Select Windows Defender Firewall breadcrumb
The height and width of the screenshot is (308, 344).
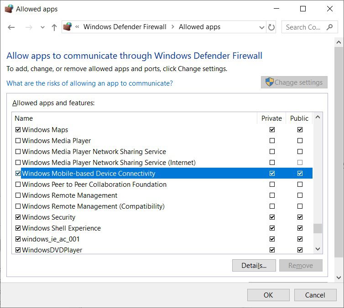click(x=125, y=27)
